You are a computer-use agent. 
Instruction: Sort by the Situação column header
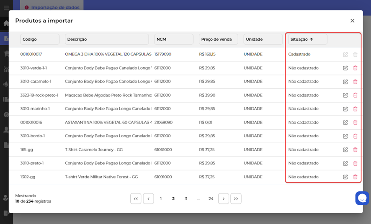point(307,39)
